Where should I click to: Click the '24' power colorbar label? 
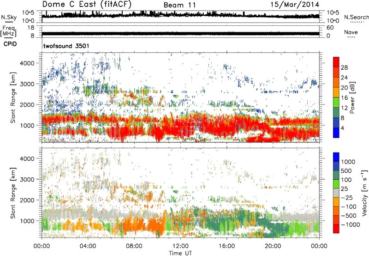344,78
